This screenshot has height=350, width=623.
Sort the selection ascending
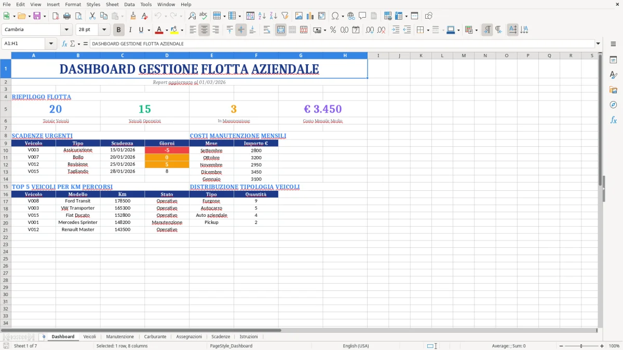click(x=262, y=15)
